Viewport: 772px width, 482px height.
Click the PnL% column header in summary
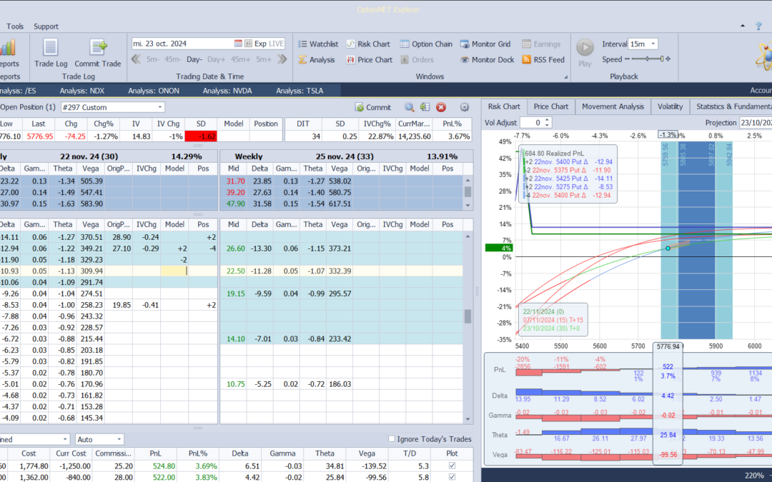(199, 453)
